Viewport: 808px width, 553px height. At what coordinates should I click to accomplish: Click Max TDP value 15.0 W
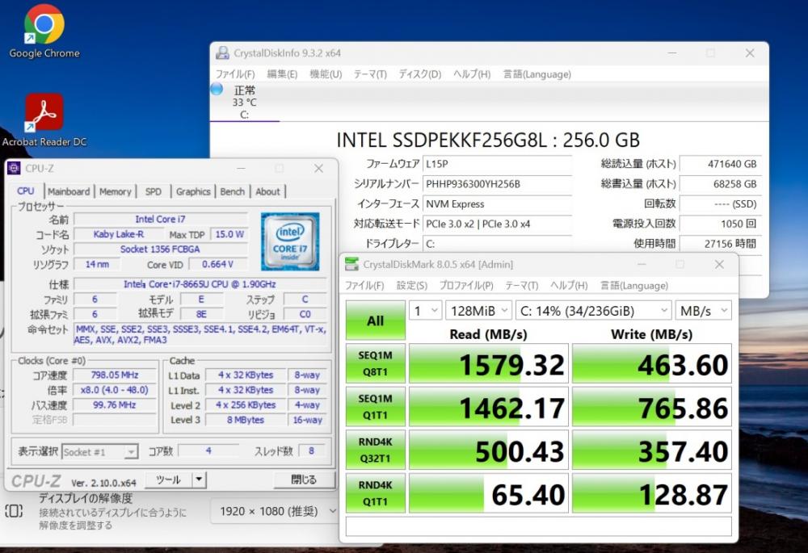pyautogui.click(x=229, y=234)
